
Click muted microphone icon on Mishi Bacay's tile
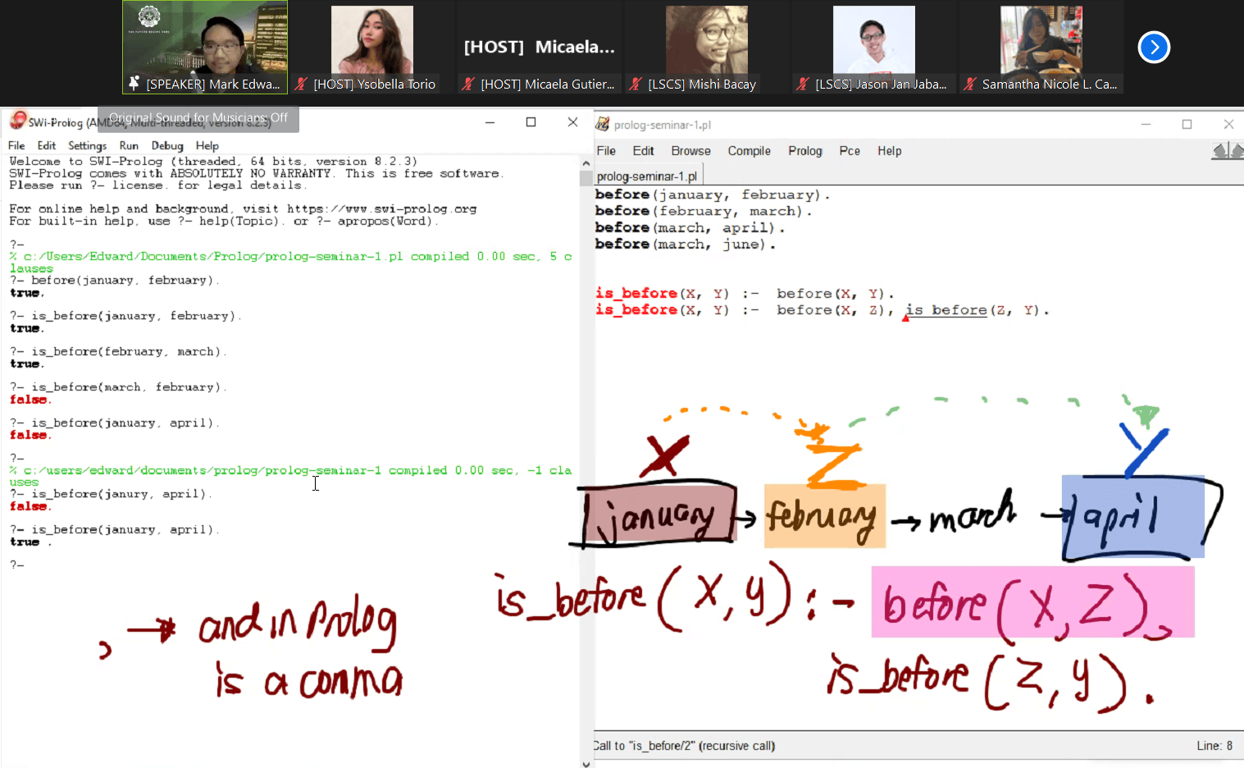tap(635, 83)
